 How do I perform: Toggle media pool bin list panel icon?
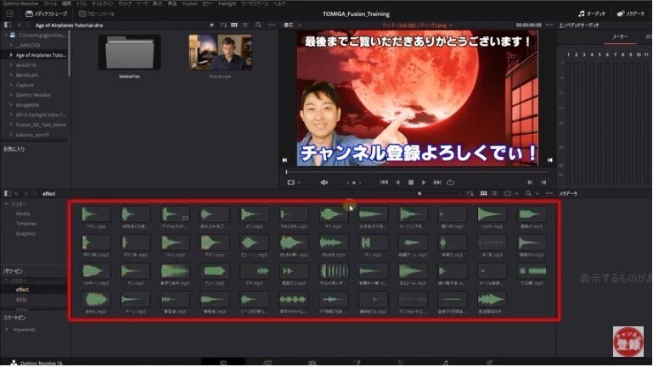point(7,194)
